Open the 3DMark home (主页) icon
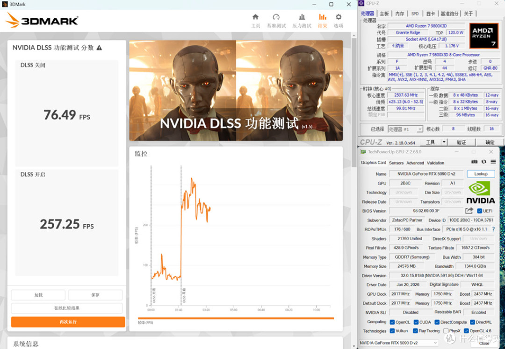This screenshot has height=349, width=505. coord(255,17)
